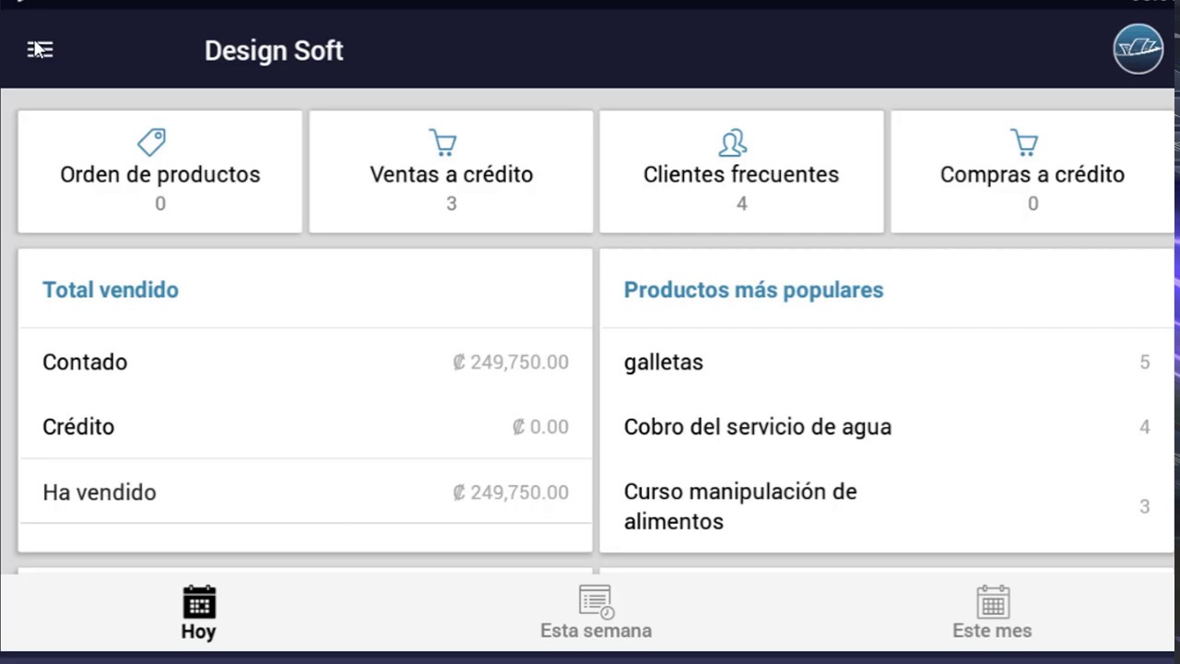Click the Design Soft title
1180x664 pixels.
tap(274, 51)
